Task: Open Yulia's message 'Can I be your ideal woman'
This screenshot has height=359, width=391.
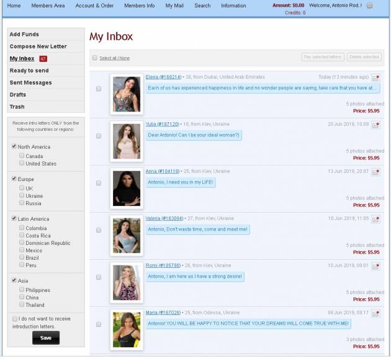Action: click(194, 135)
